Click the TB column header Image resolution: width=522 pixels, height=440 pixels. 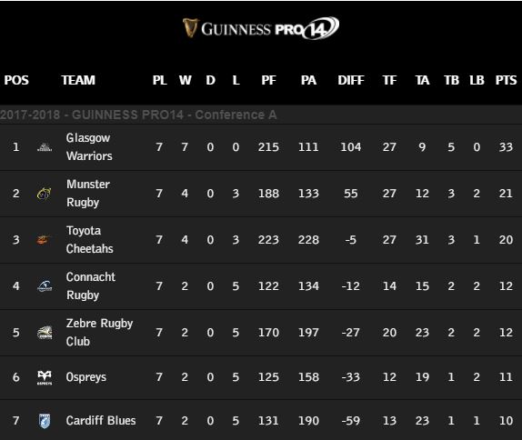tap(451, 80)
